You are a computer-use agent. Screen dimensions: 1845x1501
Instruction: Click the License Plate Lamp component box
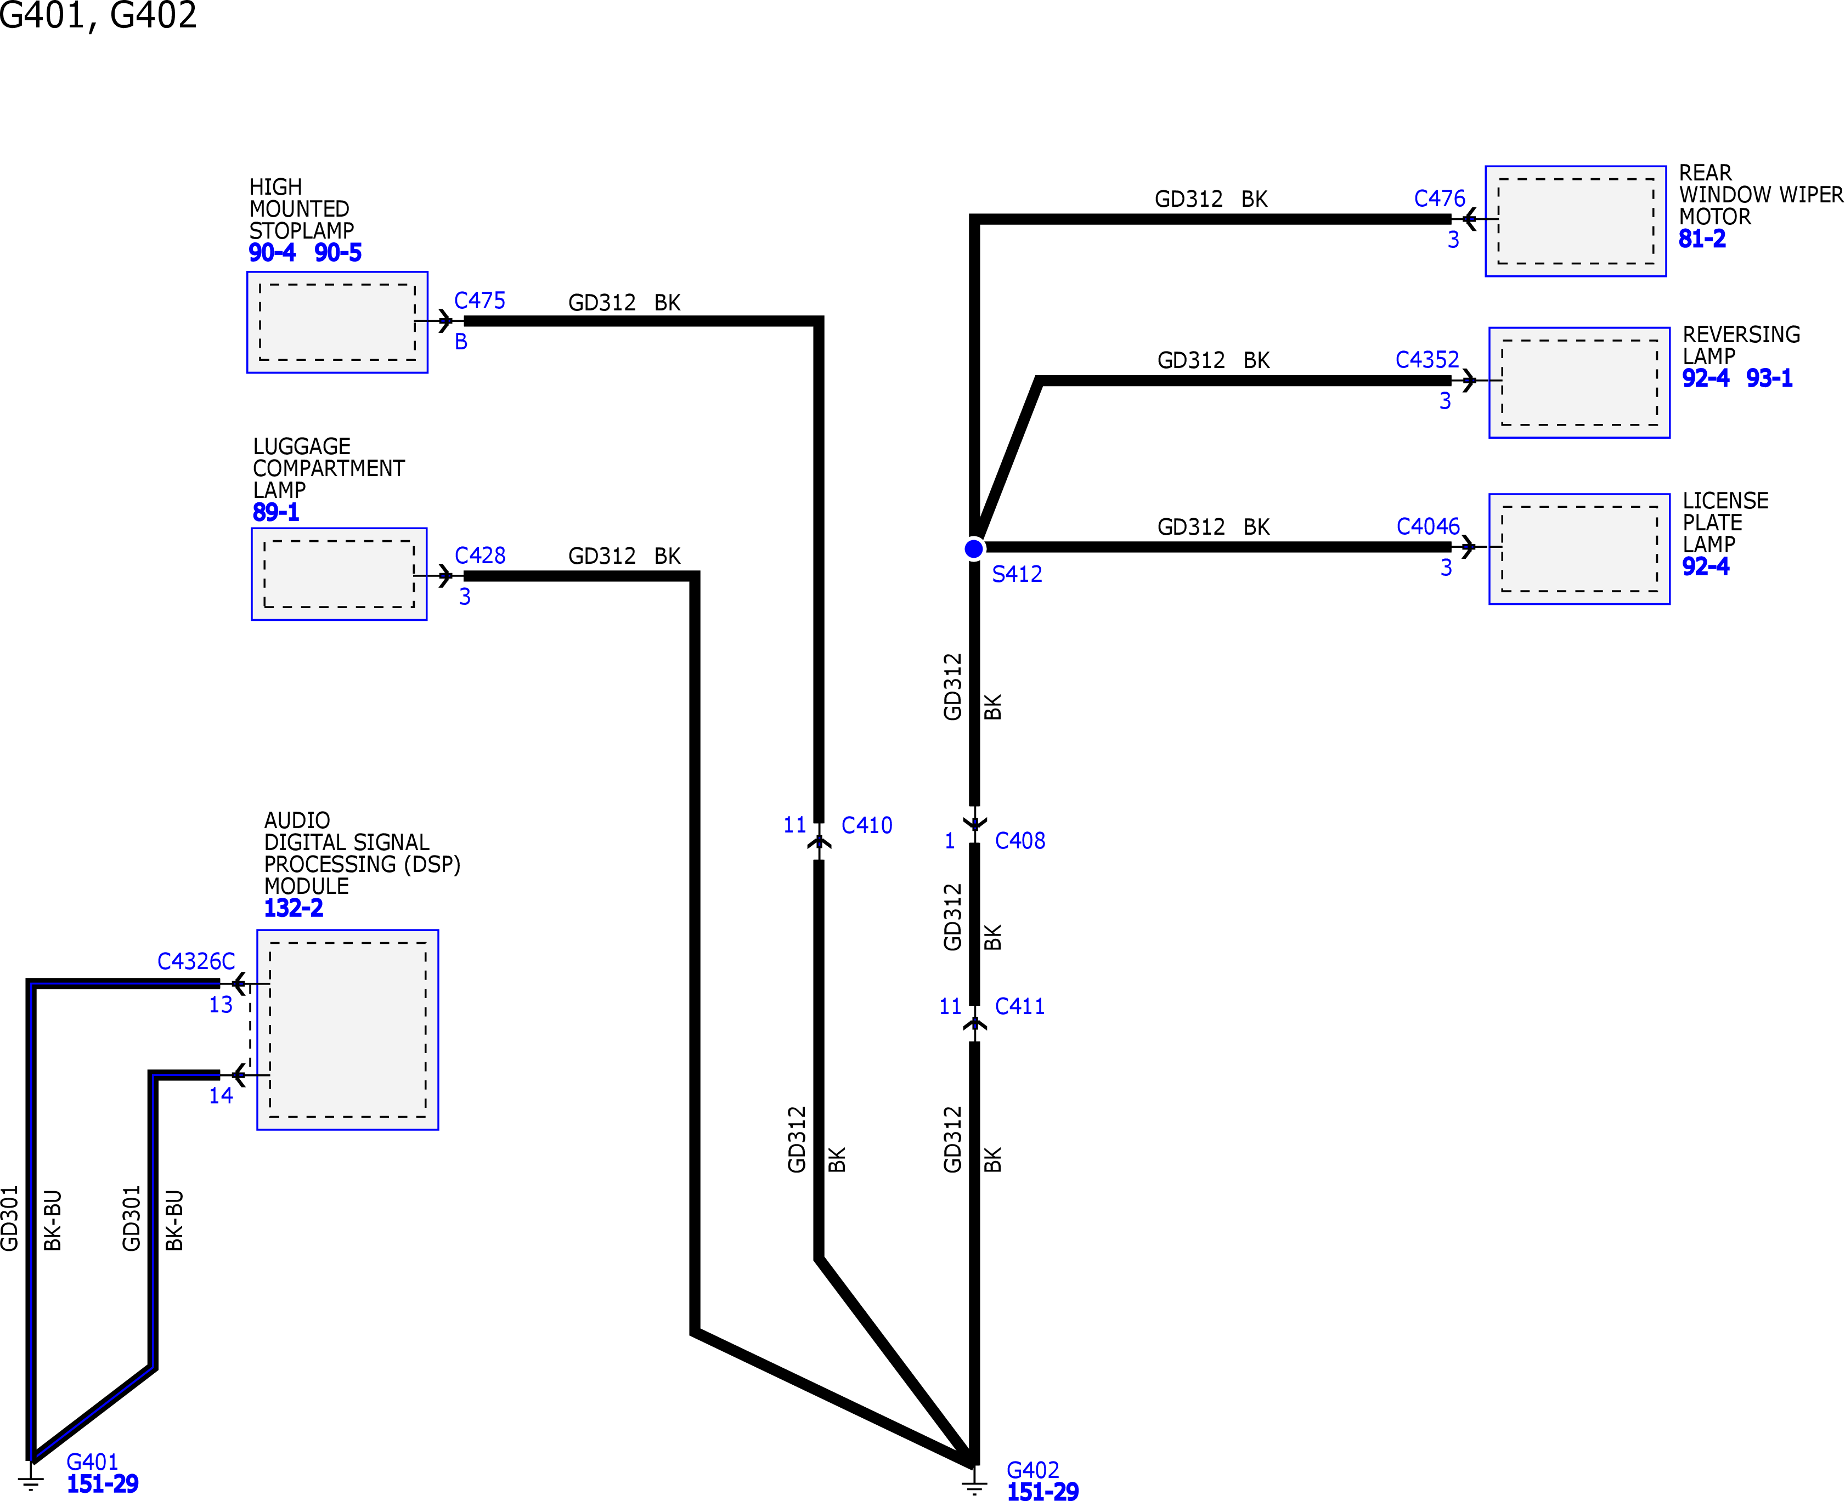[x=1579, y=549]
